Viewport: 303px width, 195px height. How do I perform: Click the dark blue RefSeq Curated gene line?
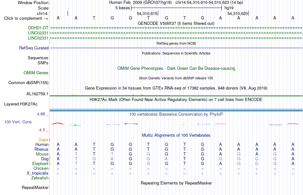(x=176, y=48)
